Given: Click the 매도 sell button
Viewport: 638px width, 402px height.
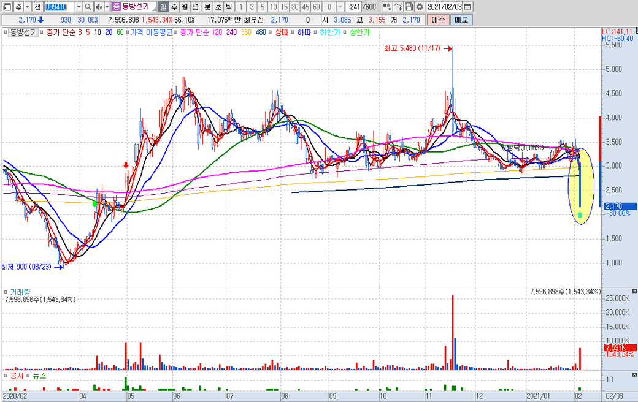Looking at the screenshot, I should pyautogui.click(x=461, y=20).
